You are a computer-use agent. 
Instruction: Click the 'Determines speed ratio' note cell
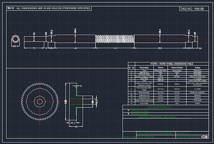coord(197,76)
